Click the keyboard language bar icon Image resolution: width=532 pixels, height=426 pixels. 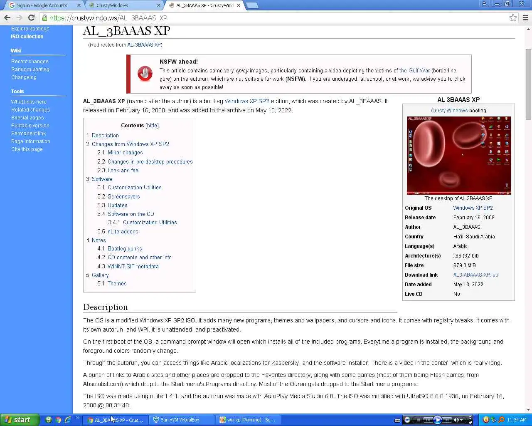click(397, 420)
